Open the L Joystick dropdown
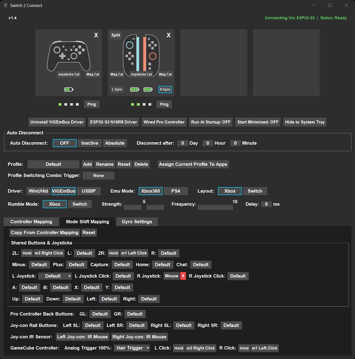The width and height of the screenshot is (355, 359). click(x=55, y=276)
